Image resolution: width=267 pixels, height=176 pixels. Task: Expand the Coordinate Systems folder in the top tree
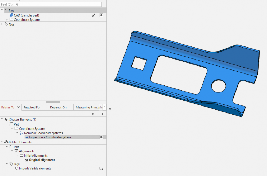tap(7, 20)
